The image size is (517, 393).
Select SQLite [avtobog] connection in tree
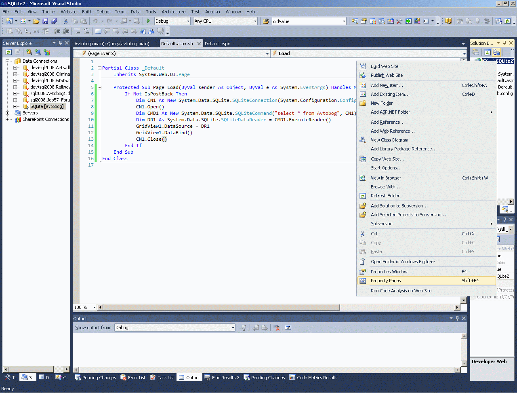click(x=47, y=106)
